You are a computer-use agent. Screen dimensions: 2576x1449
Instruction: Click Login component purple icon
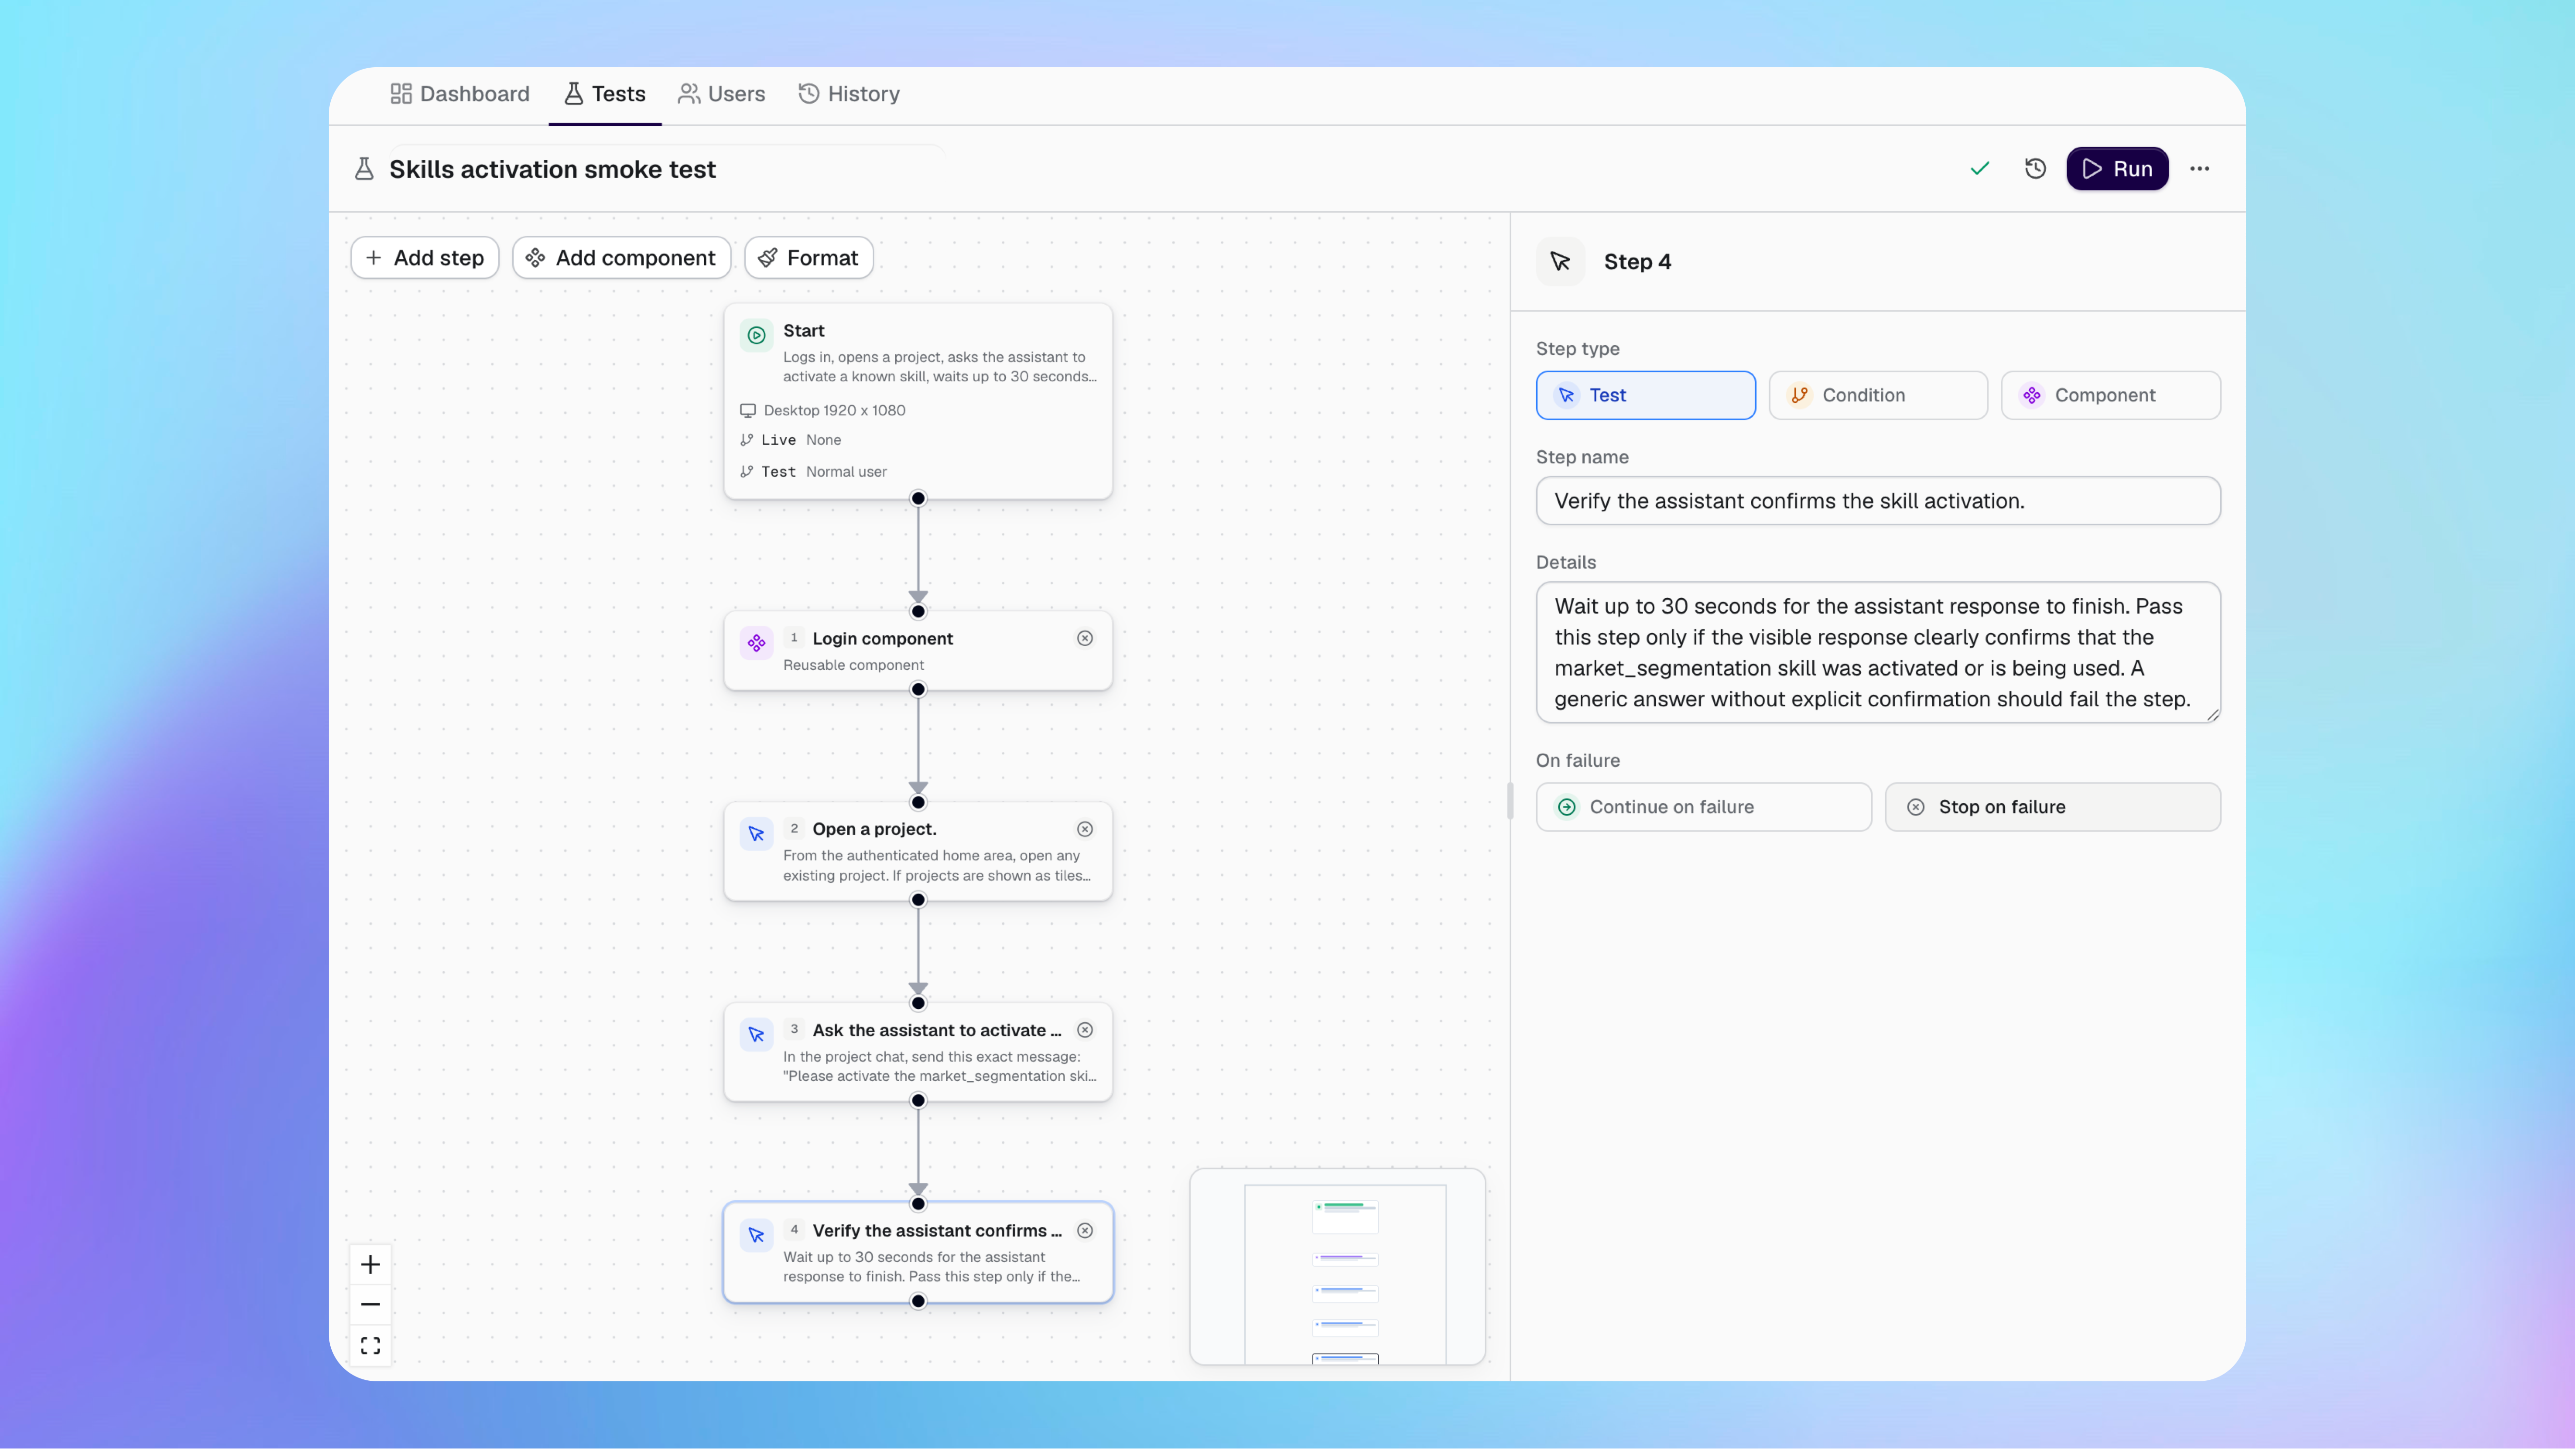(x=757, y=643)
